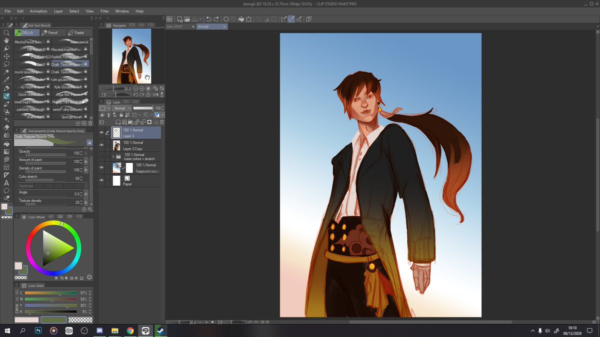
Task: Select the Sponge brush
Action: [70, 117]
